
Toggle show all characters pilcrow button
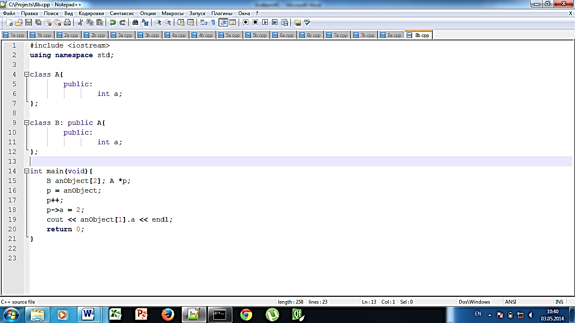coord(213,22)
